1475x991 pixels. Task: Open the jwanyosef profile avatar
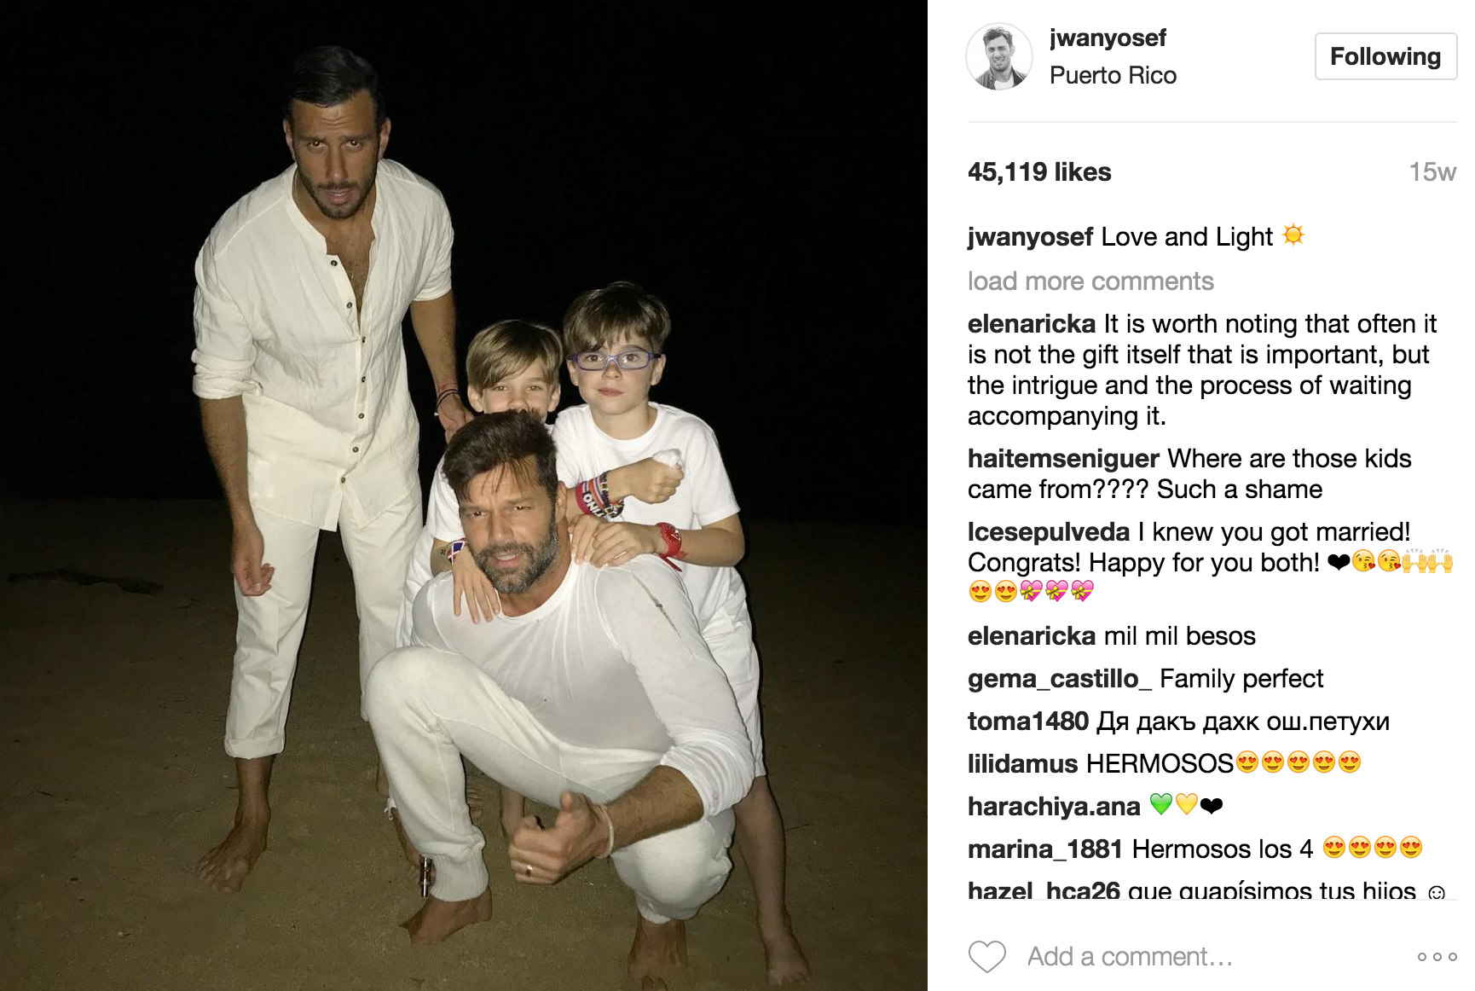click(999, 56)
